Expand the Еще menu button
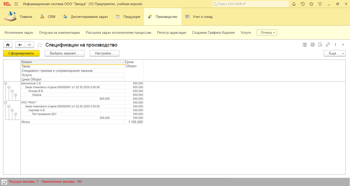Screen dimensions: 350x186 335,53
